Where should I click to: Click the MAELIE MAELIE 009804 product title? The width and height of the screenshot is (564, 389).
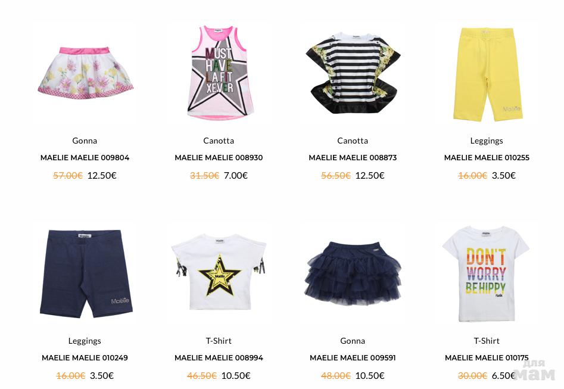point(85,158)
